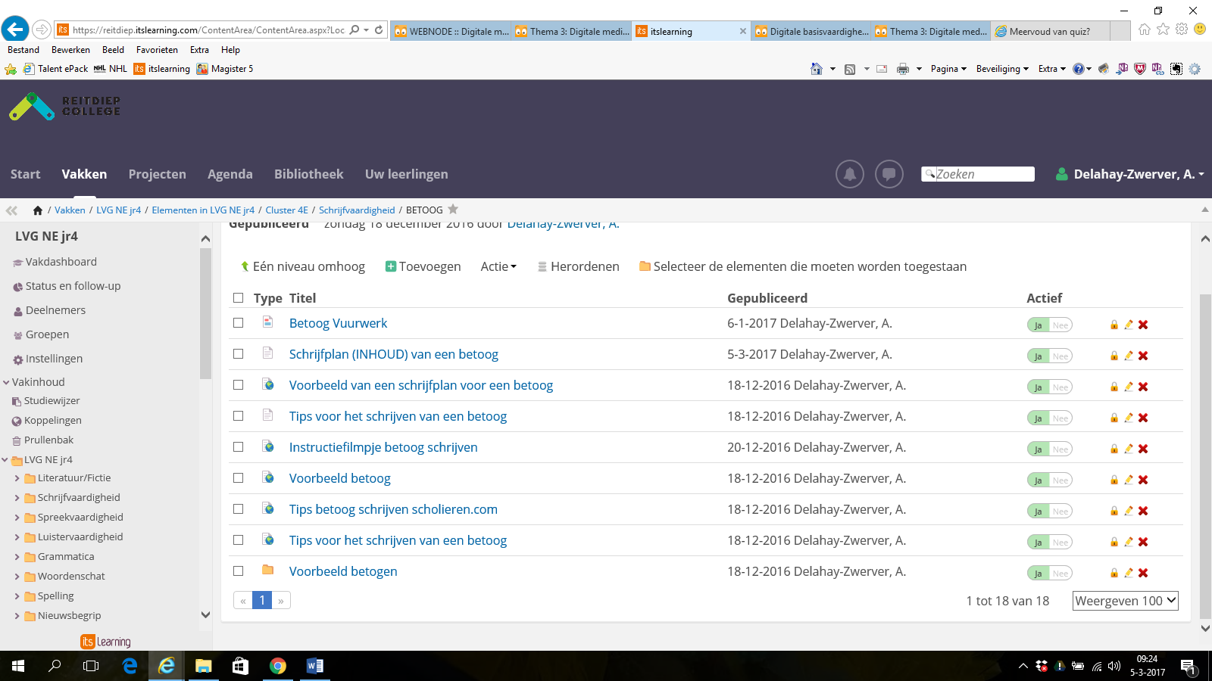Open Word from the Windows taskbar
Screen dimensions: 1212x681
pos(314,666)
